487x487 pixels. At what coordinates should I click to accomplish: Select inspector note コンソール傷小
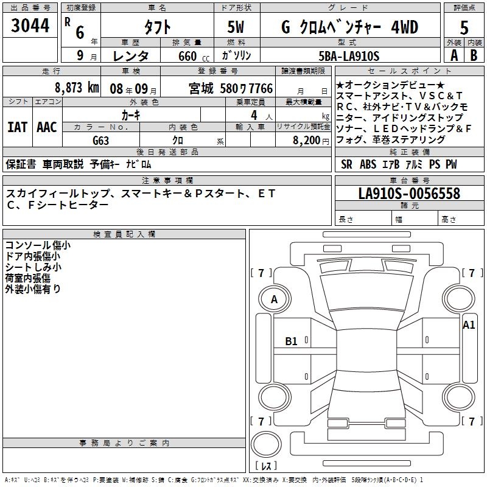(38, 245)
